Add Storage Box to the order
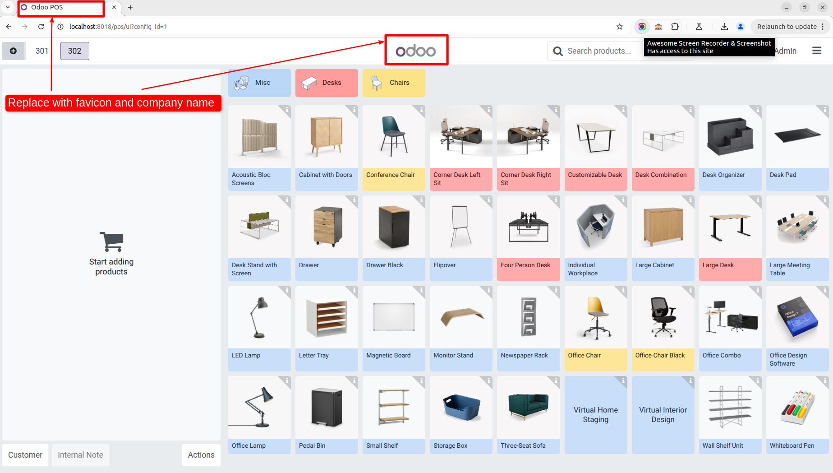The width and height of the screenshot is (833, 473). coord(461,415)
